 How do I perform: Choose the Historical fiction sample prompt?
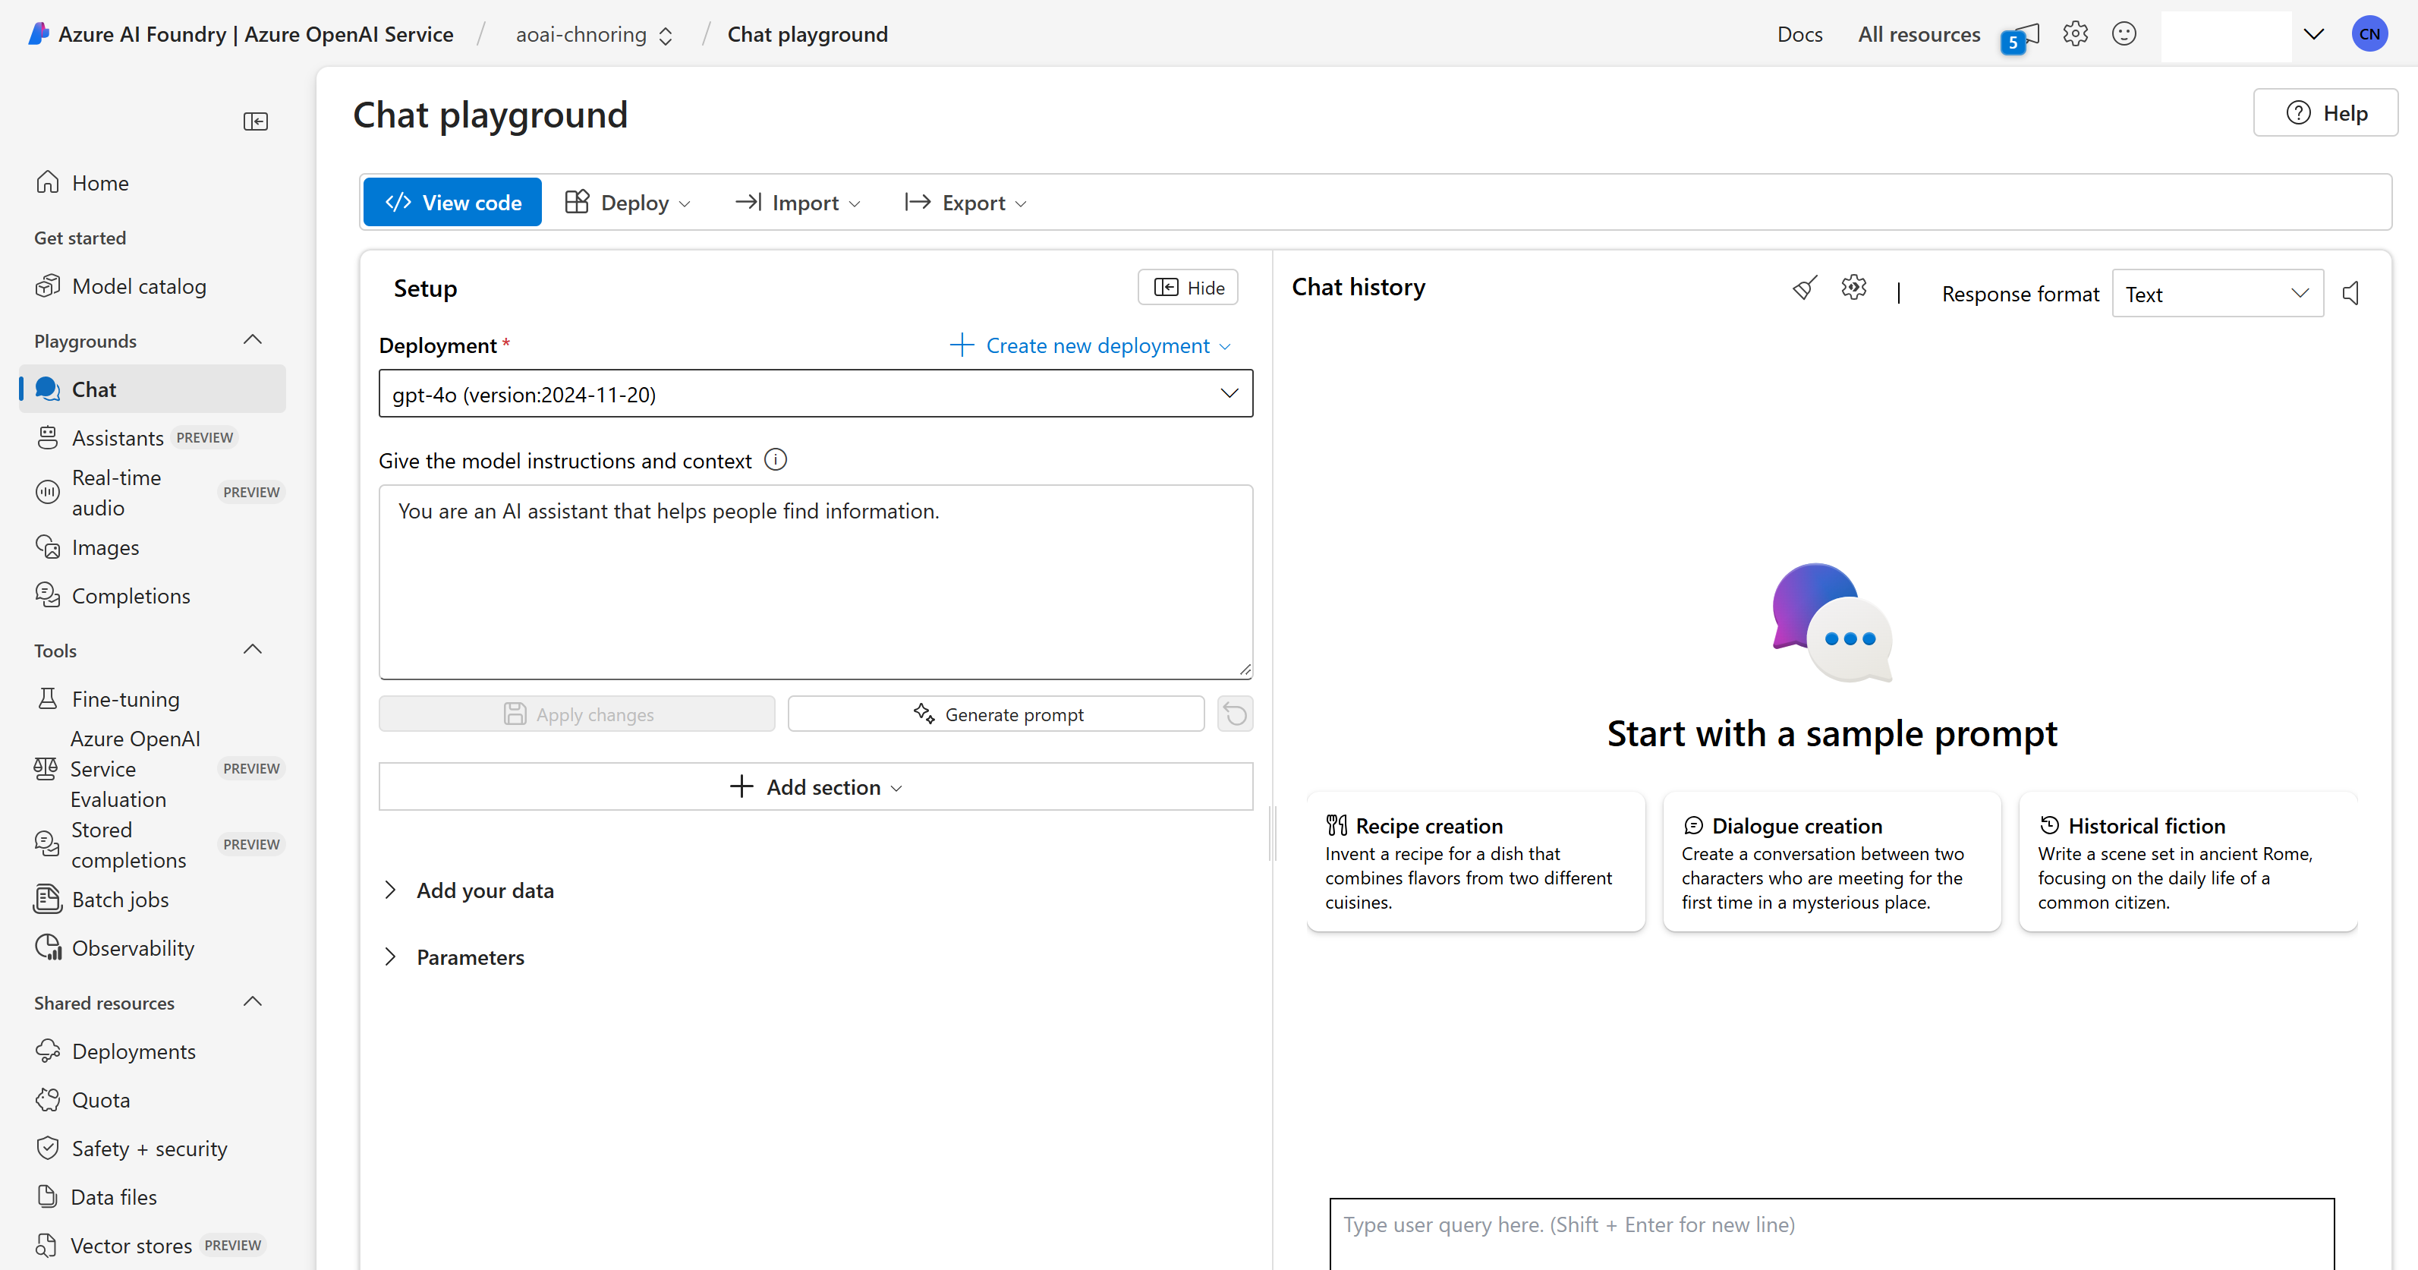pos(2187,862)
